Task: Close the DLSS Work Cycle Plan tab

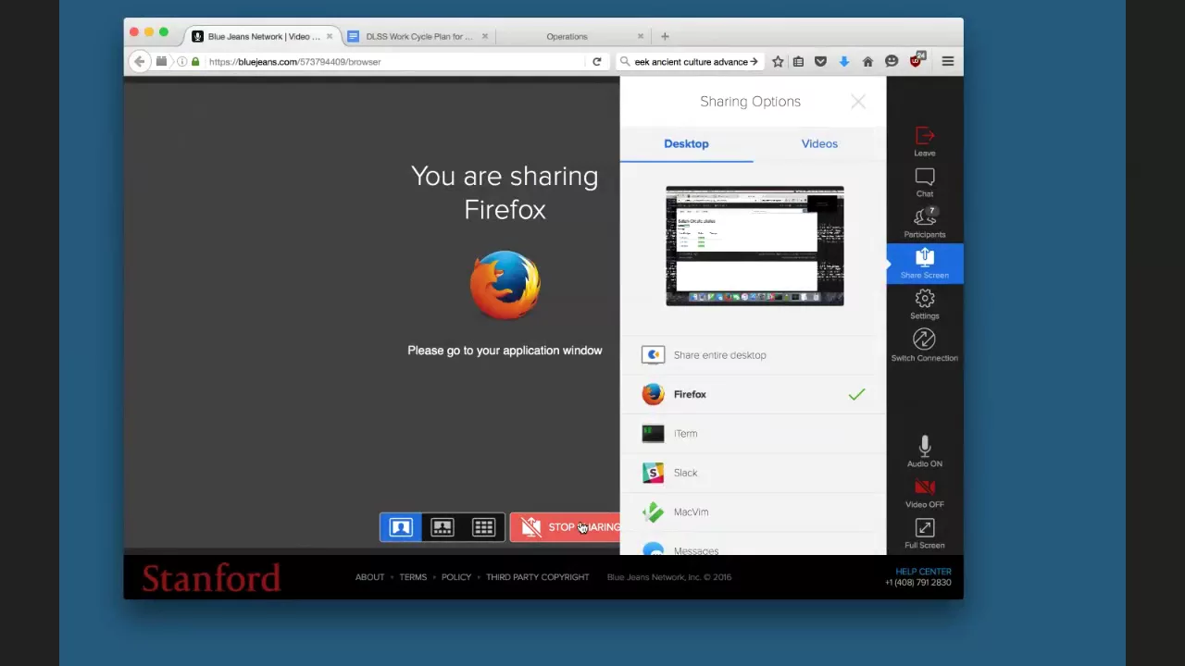Action: coord(484,36)
